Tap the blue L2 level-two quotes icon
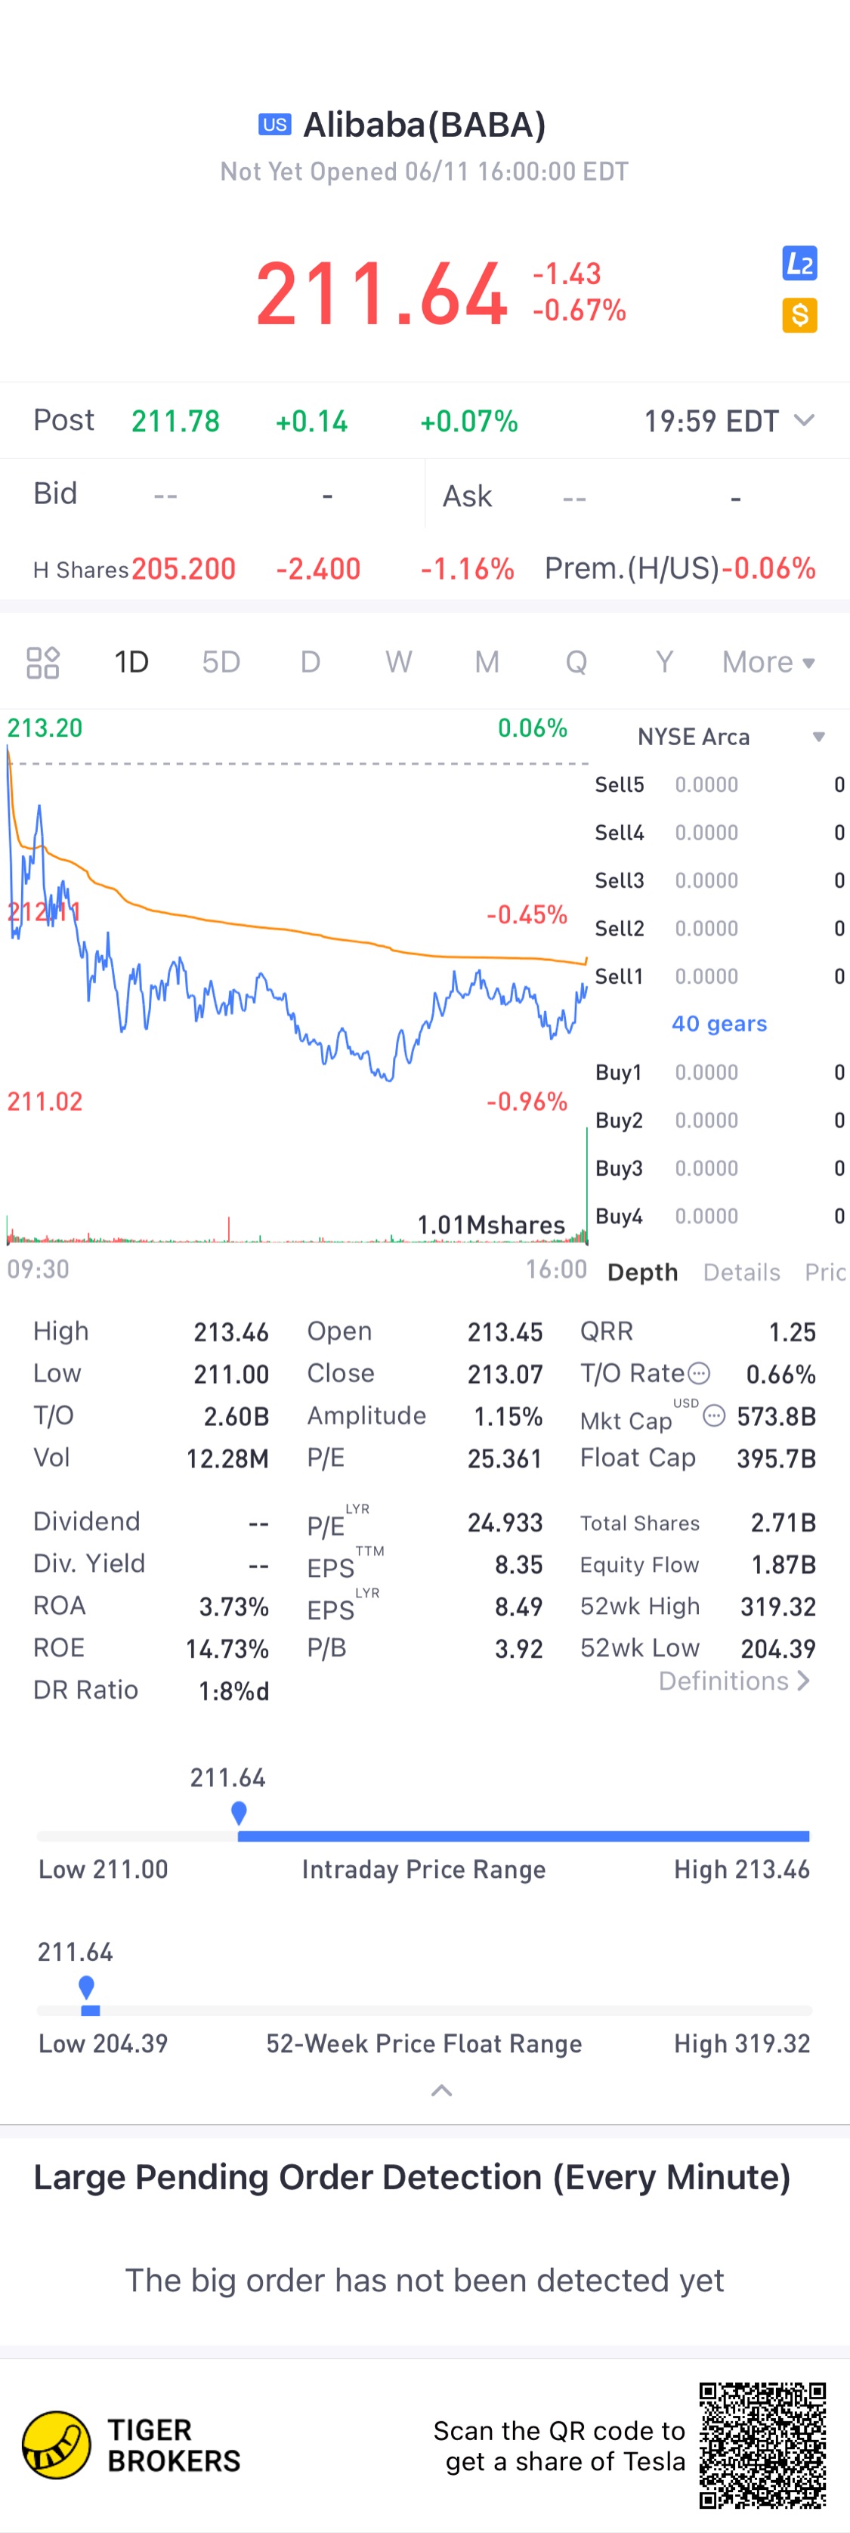This screenshot has width=850, height=2533. (x=799, y=264)
